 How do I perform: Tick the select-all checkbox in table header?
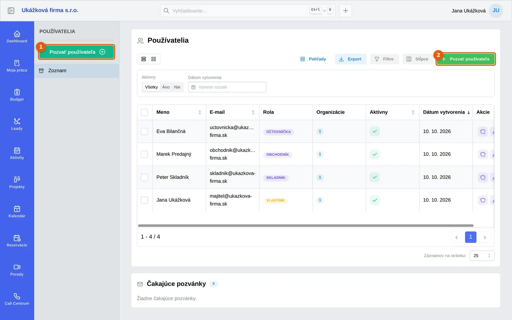(144, 112)
